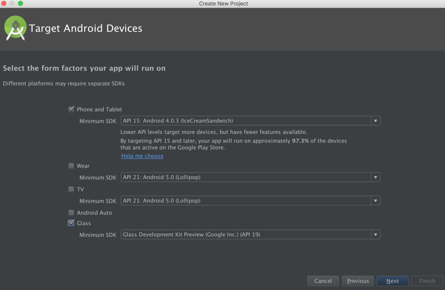Click the Target Android Devices heading
Screen dimensions: 445x290
pos(86,28)
